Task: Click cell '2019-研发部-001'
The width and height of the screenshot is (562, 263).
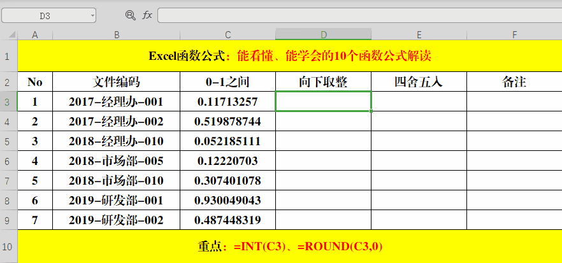Action: 117,201
